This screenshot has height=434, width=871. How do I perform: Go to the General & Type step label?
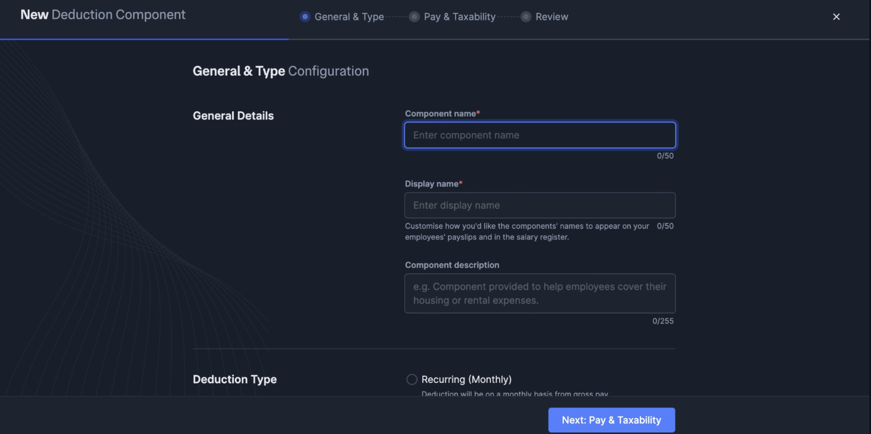(349, 17)
